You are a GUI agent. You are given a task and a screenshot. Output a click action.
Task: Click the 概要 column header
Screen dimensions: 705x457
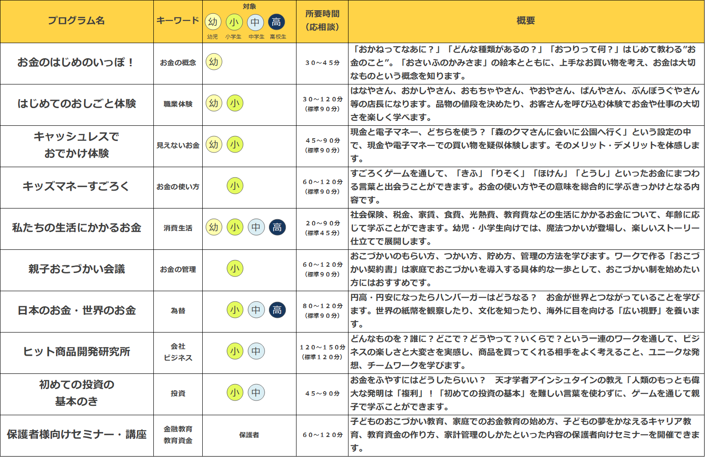click(526, 21)
